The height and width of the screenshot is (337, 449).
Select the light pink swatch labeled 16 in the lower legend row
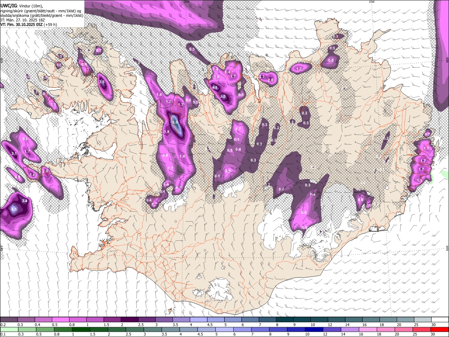(368, 329)
